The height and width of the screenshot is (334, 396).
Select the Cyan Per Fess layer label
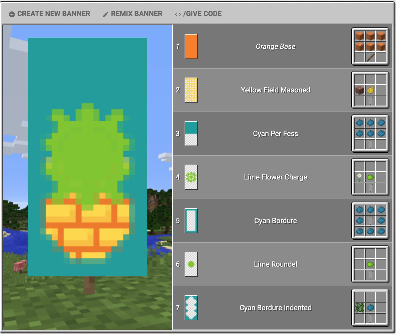275,134
